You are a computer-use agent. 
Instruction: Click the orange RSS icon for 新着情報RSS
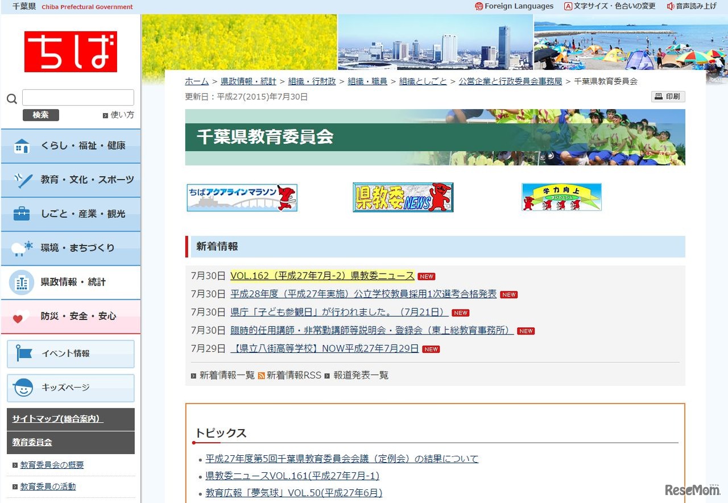pyautogui.click(x=261, y=375)
